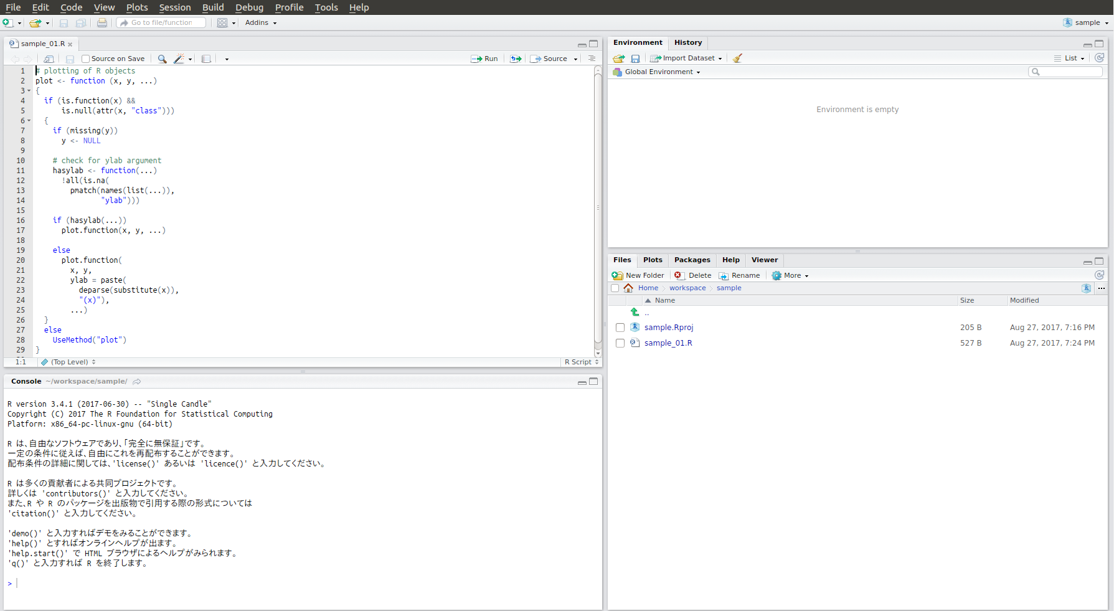Click the go-to-directory ellipsis icon in Files pane
This screenshot has width=1114, height=611.
point(1102,288)
